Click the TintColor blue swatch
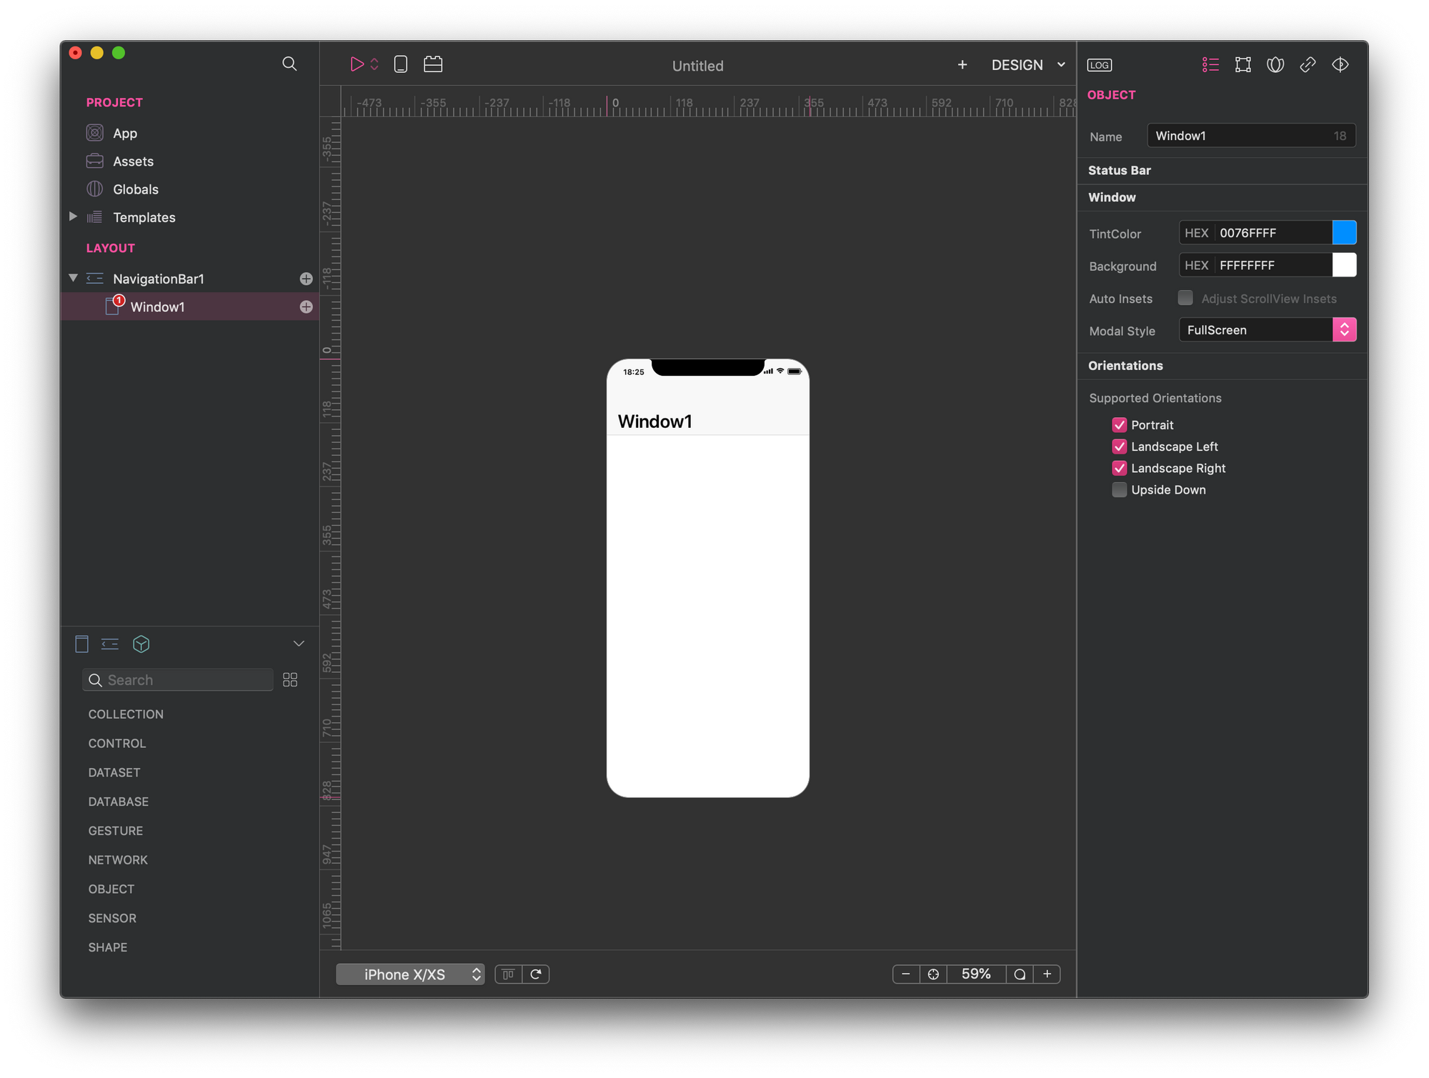 (1344, 233)
